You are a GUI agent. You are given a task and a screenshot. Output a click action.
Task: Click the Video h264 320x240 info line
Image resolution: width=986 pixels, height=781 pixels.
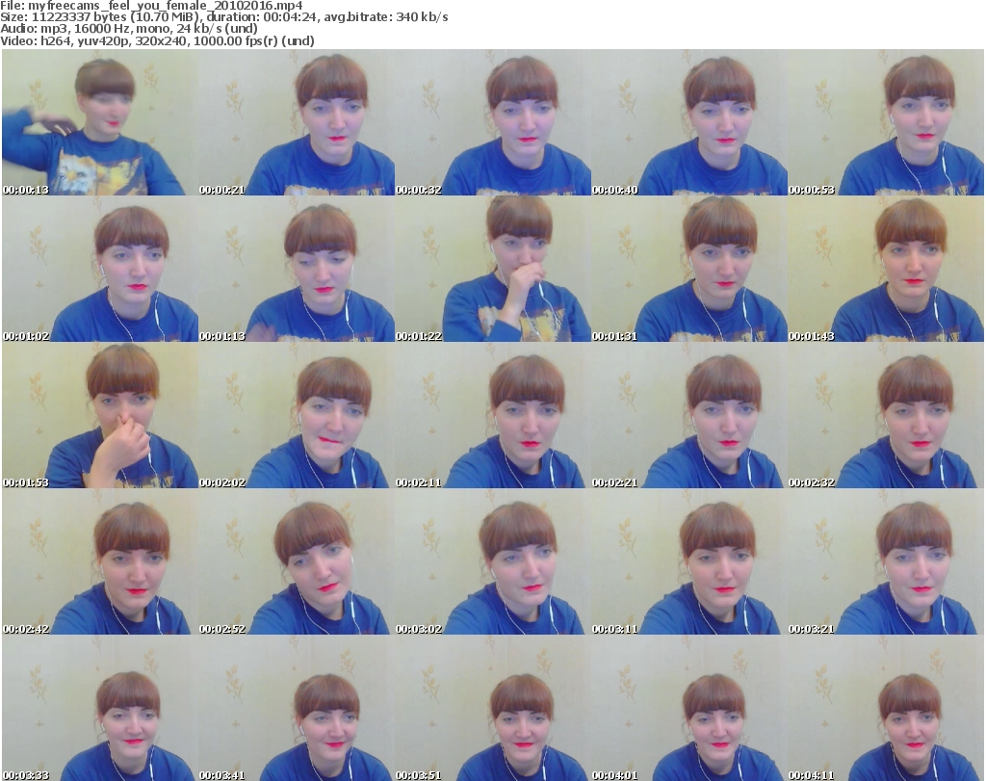[x=157, y=40]
